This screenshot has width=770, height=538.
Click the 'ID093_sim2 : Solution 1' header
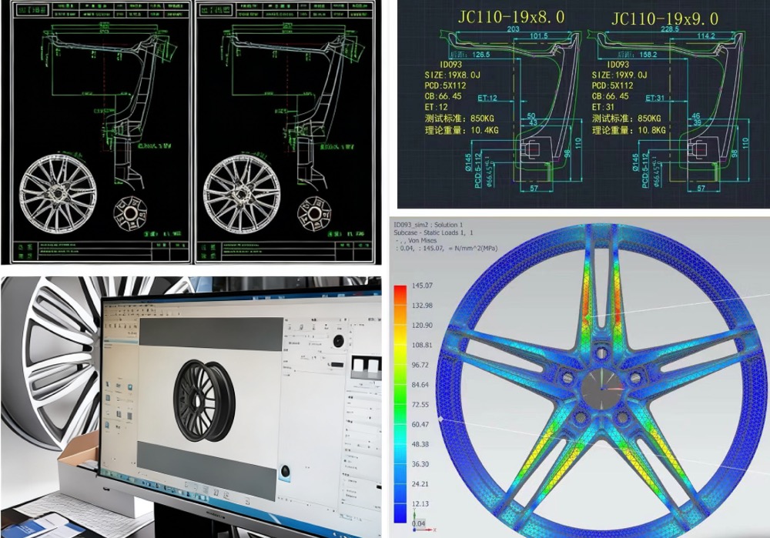click(x=428, y=225)
